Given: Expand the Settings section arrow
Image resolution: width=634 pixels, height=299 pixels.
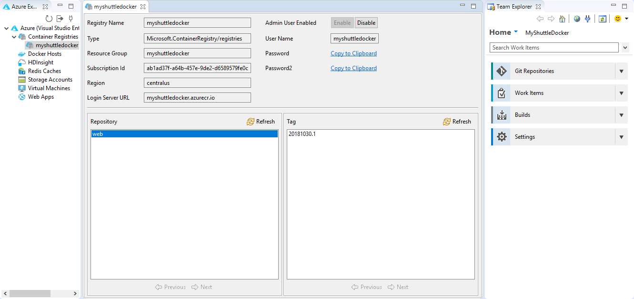Looking at the screenshot, I should pos(621,137).
